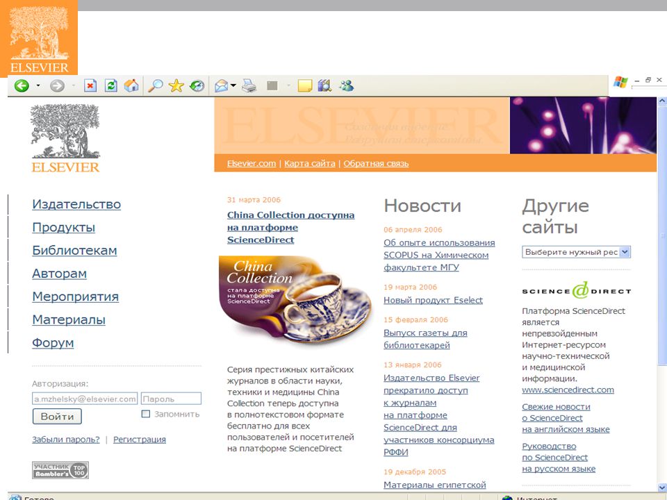667x500 pixels.
Task: Stop page loading with red X icon
Action: [x=90, y=86]
